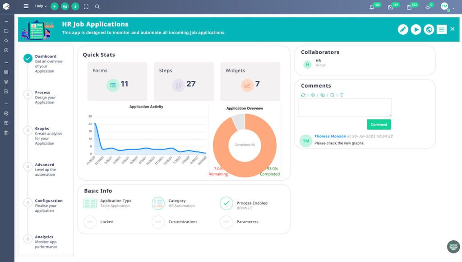Click the pencil edit icon in header
This screenshot has height=262, width=462.
pos(403,29)
